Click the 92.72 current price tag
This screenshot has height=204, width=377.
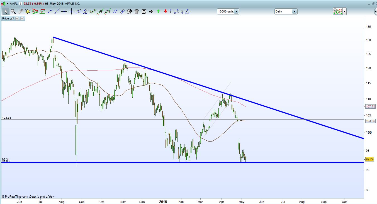click(369, 159)
